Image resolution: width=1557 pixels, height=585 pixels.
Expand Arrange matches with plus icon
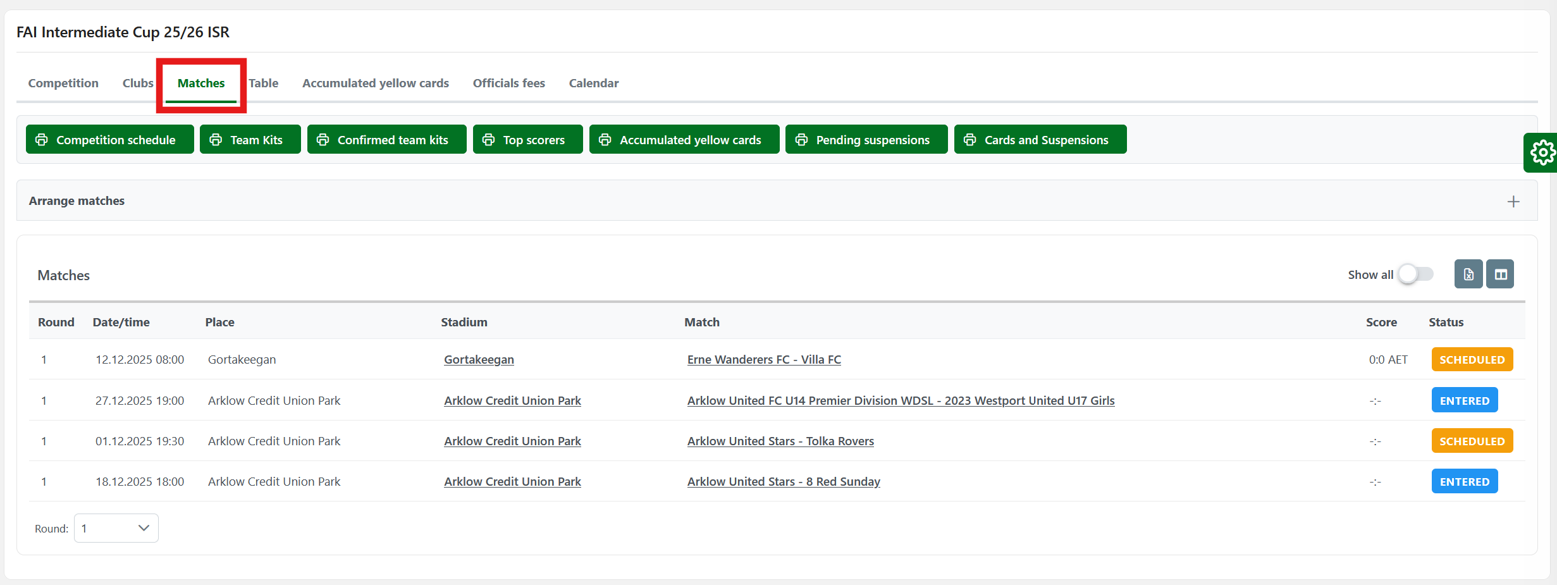pos(1513,202)
